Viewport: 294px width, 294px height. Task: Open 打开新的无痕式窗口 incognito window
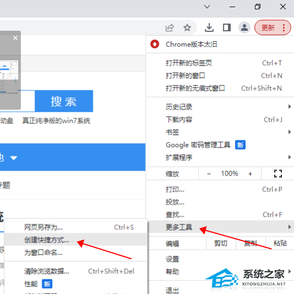click(220, 88)
